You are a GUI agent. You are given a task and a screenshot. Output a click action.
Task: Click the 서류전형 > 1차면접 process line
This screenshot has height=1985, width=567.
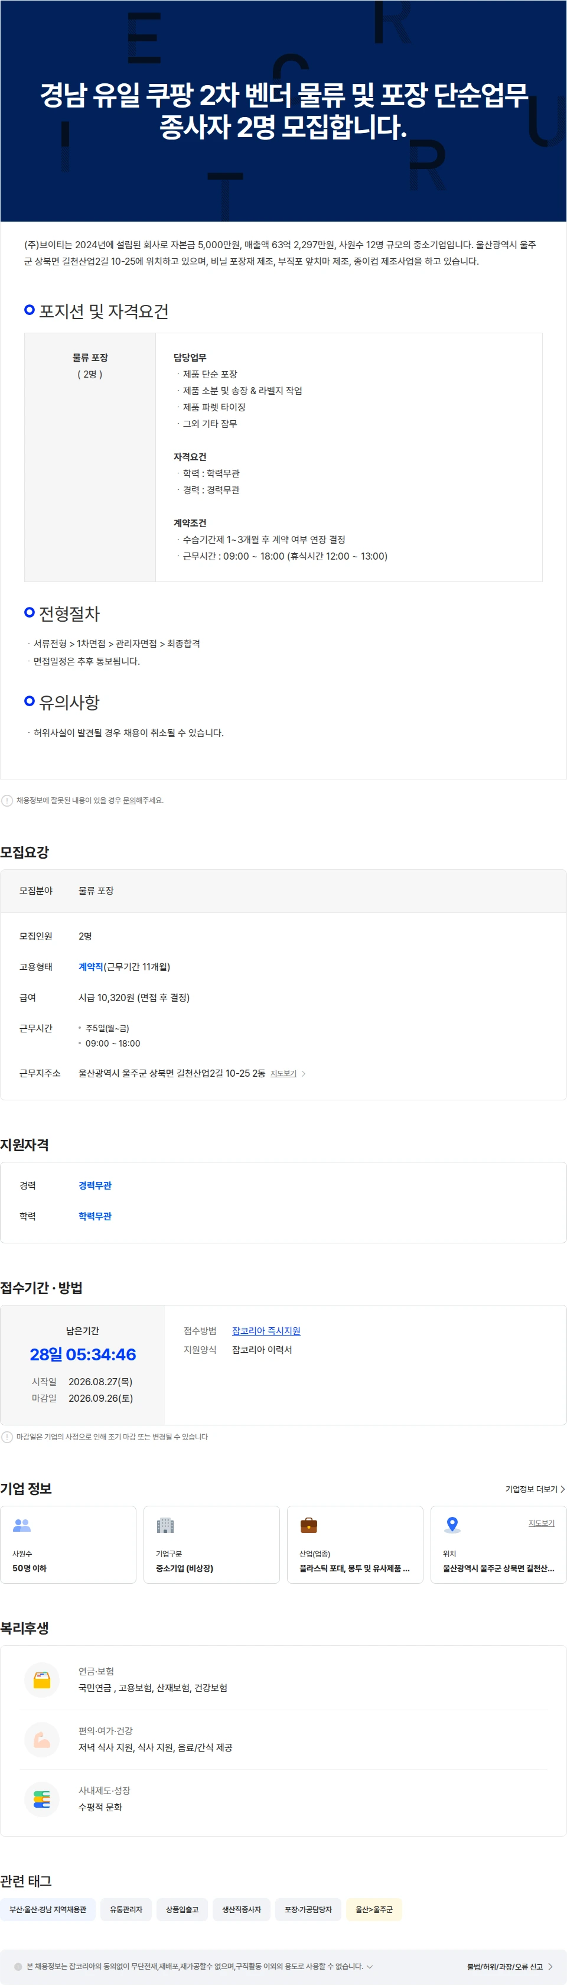pos(116,644)
